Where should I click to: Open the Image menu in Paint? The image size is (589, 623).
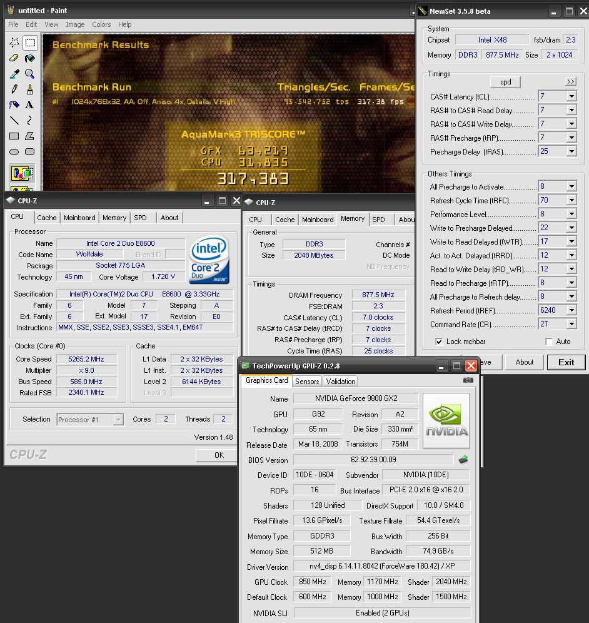(75, 24)
